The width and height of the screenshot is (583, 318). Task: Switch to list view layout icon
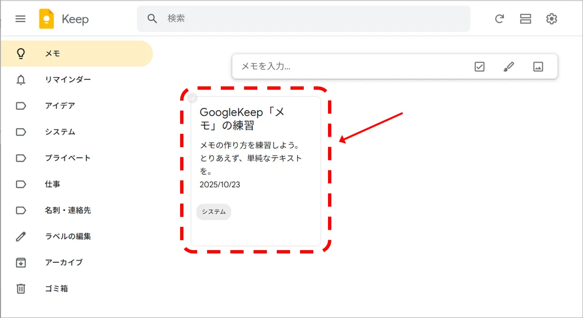click(x=525, y=19)
